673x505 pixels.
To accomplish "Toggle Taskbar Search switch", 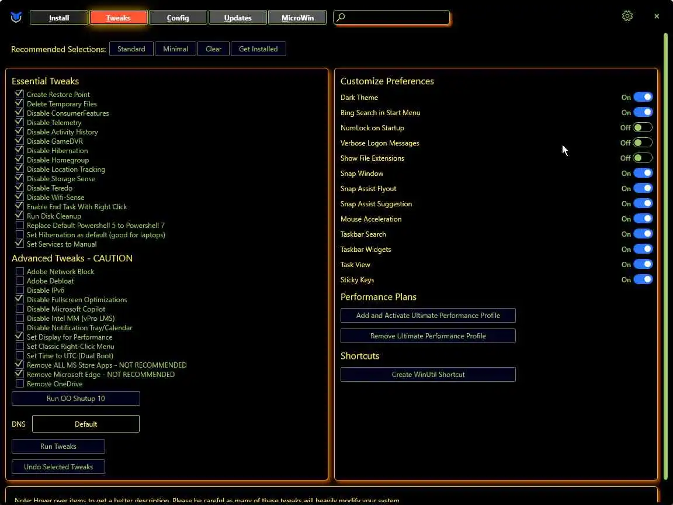I will (x=643, y=234).
